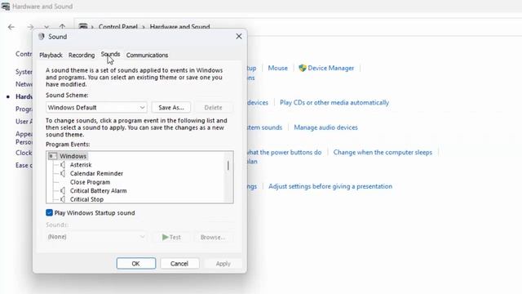Click the speaker icon beside Critical Battery Alarm
Viewport: 522px width, 294px height.
(x=63, y=190)
